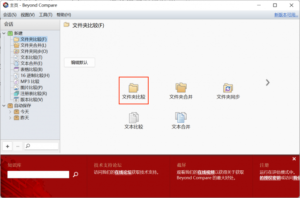Open the 文件夹合并 large icon
This screenshot has height=198, width=300.
[181, 91]
